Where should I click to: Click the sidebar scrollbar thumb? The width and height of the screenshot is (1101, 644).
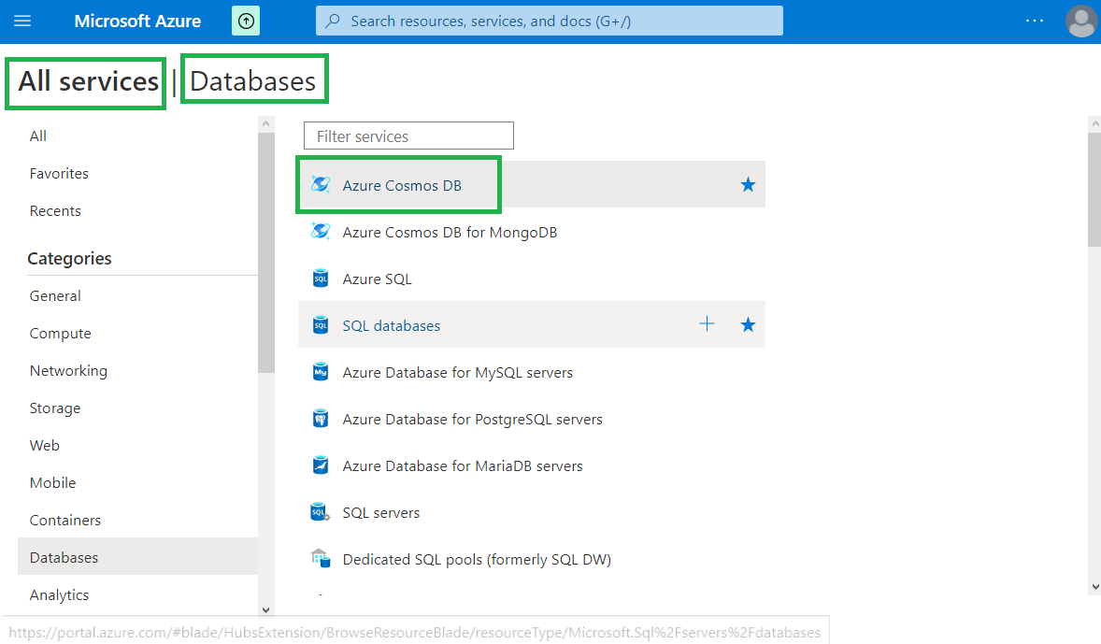(x=265, y=252)
